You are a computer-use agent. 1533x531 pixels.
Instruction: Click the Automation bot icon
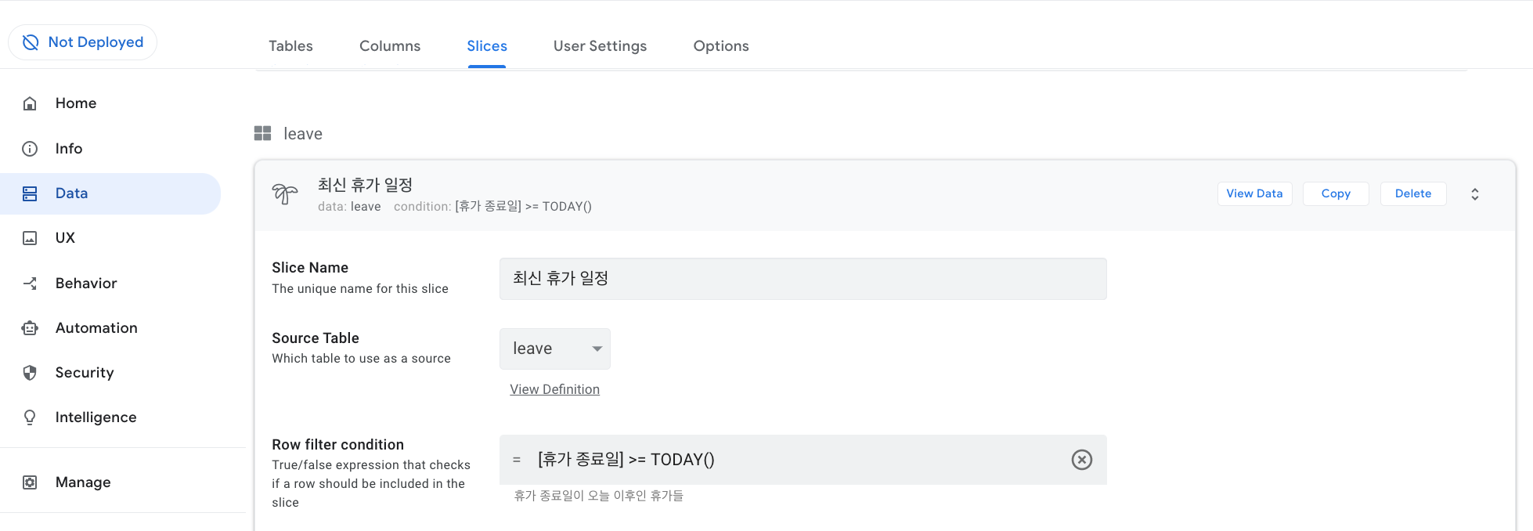29,327
